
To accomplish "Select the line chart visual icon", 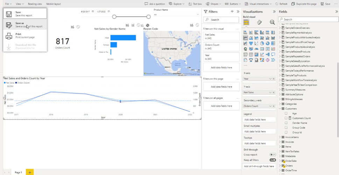I will (245, 38).
